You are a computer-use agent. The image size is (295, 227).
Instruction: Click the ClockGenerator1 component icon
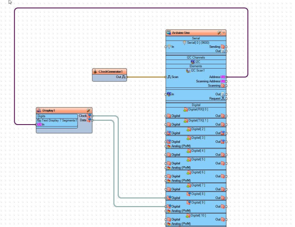tap(95, 71)
